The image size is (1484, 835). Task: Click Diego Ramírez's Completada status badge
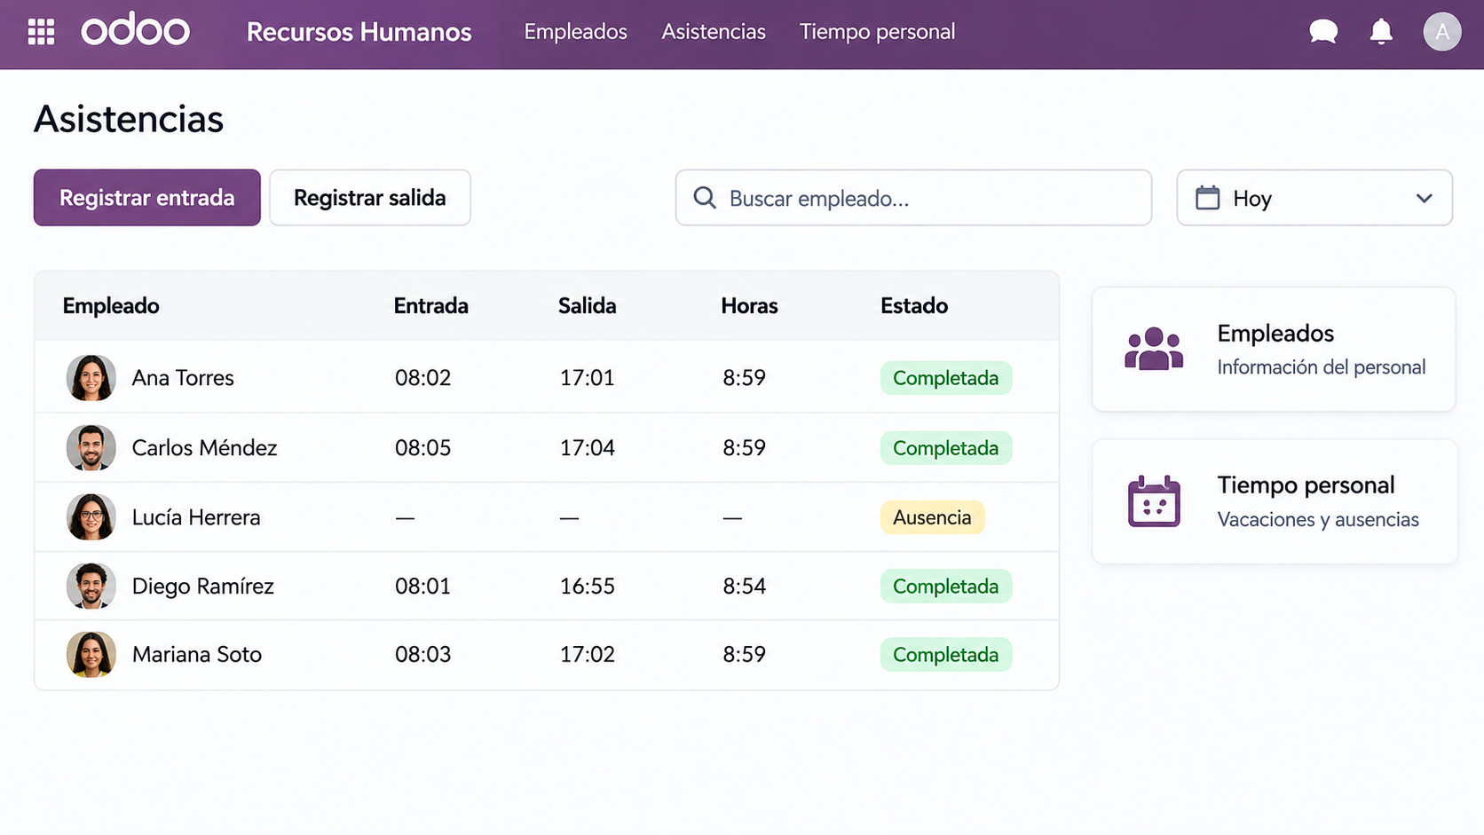[x=946, y=587]
